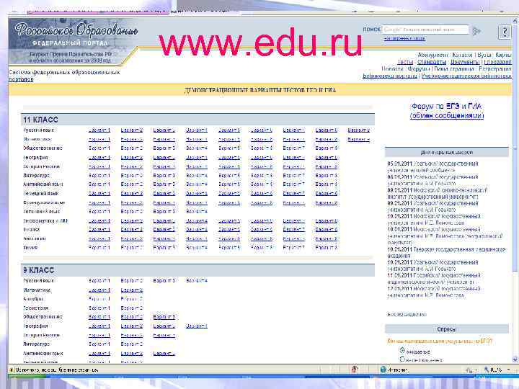Open the Учебно-методическая библиотека link

[466, 76]
